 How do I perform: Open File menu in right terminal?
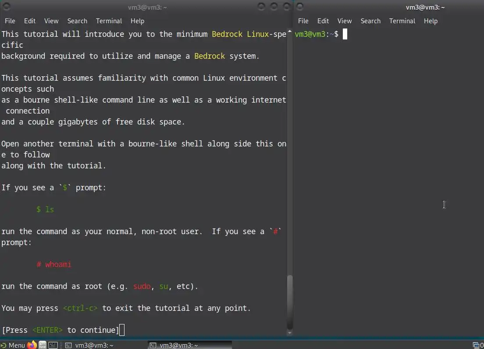click(x=303, y=21)
